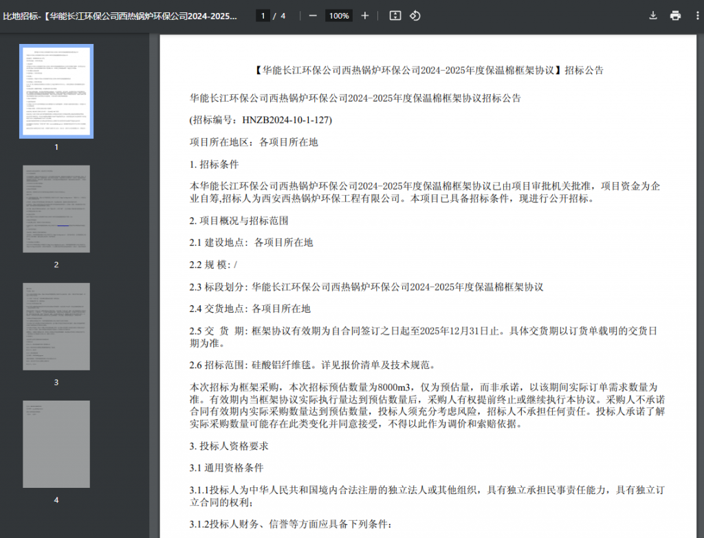Open the more actions three-dot menu

tap(697, 16)
